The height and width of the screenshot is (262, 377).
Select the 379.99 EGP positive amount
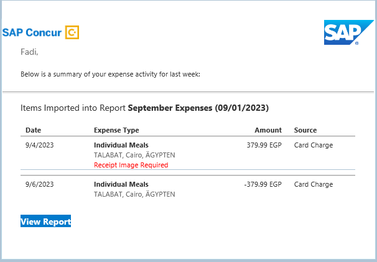pyautogui.click(x=264, y=145)
